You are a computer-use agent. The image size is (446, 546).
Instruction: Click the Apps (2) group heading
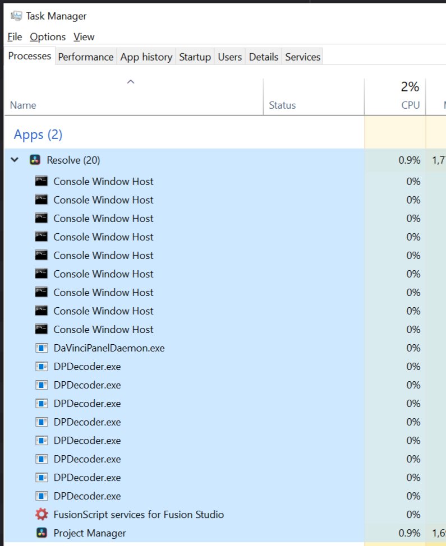coord(38,135)
